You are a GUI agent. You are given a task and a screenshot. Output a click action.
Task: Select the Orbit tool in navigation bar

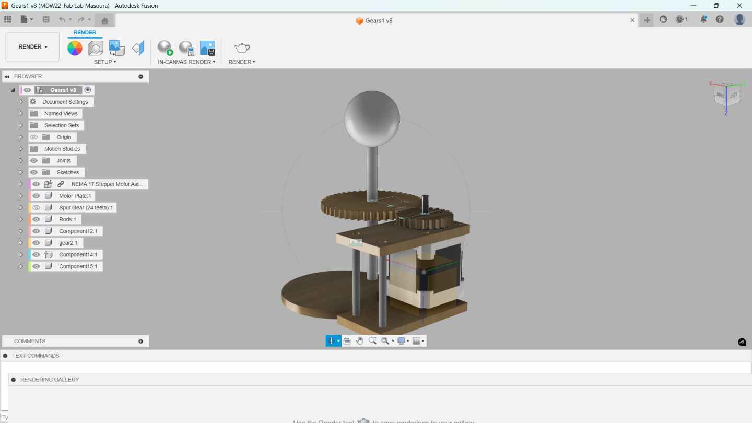tap(331, 340)
